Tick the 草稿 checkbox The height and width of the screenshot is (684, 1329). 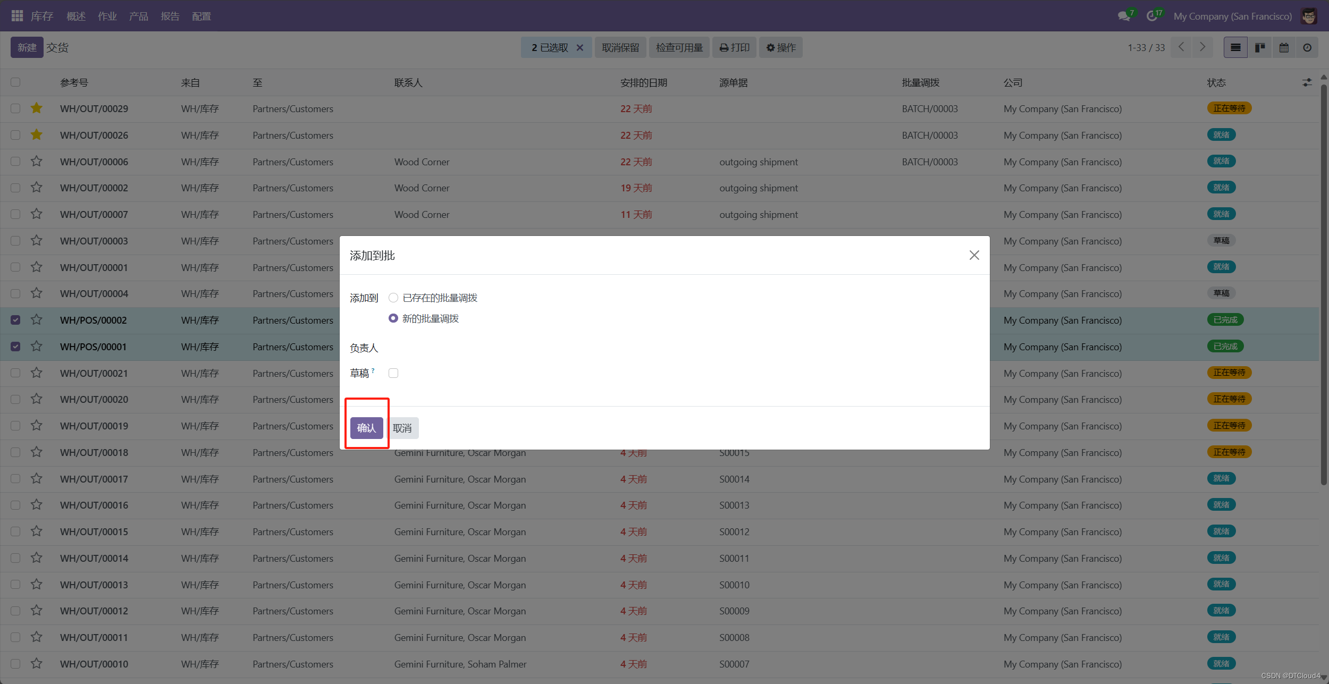point(393,373)
